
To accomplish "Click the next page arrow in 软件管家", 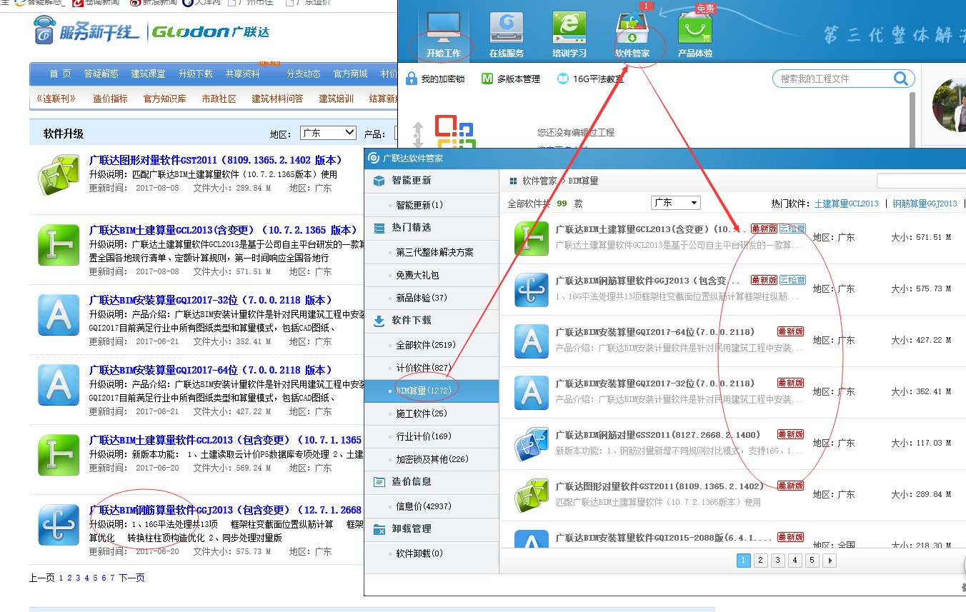I will 830,561.
